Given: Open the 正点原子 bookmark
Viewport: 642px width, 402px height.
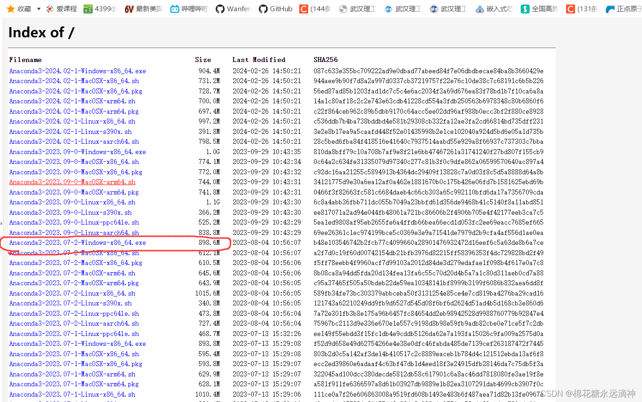Looking at the screenshot, I should [x=624, y=9].
